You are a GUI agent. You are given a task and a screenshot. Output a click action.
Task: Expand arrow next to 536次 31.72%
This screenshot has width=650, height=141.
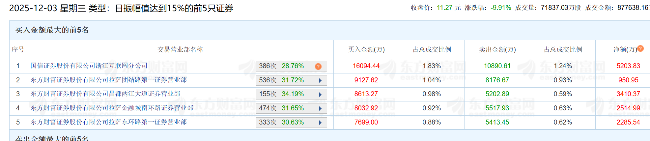[x=320, y=80]
